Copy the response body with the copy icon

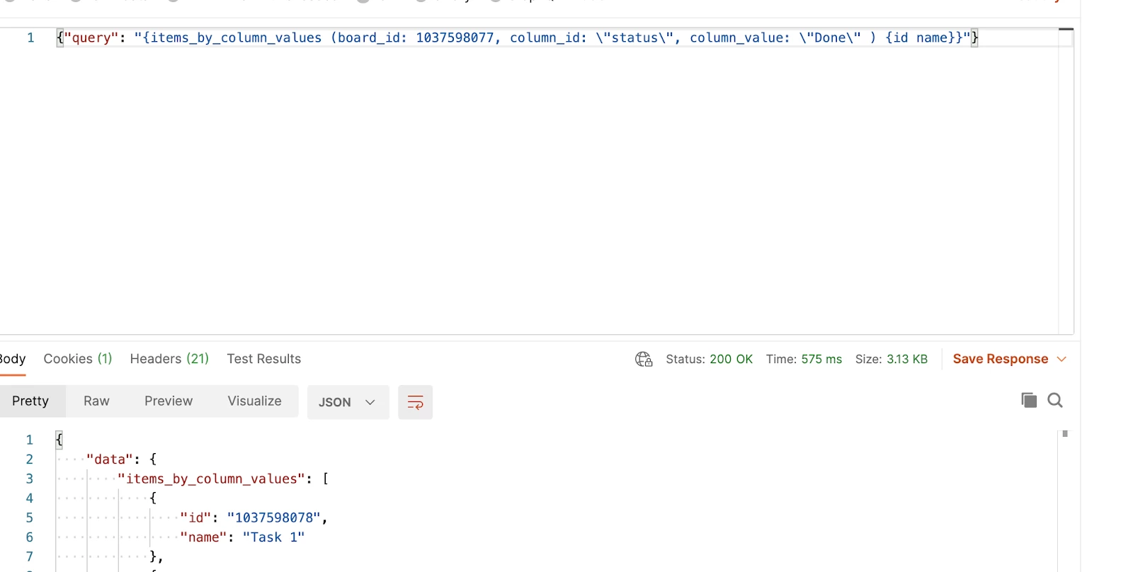pos(1029,400)
